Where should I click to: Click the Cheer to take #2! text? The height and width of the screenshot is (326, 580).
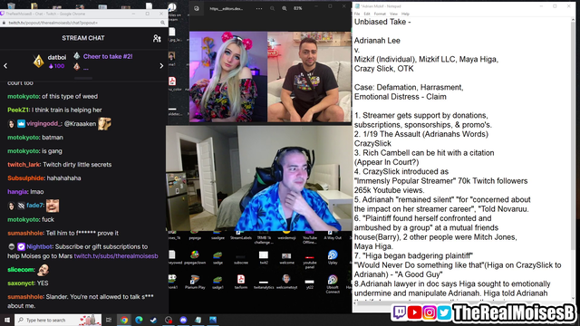tap(108, 56)
